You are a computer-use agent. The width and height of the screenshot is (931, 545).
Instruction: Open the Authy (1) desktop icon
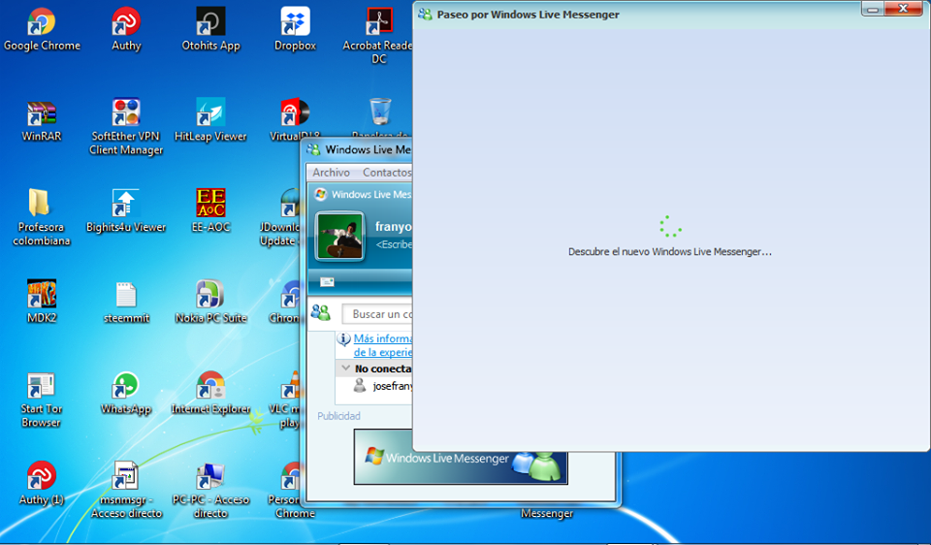click(x=42, y=483)
